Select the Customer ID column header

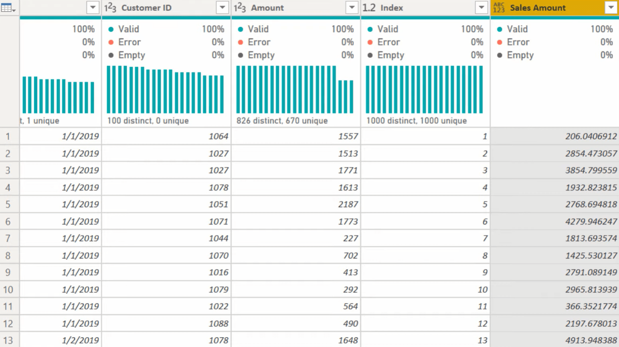click(x=166, y=8)
